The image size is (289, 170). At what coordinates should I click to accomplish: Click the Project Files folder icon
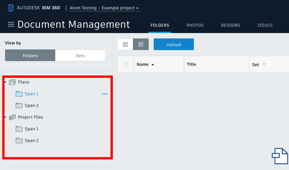(x=12, y=117)
